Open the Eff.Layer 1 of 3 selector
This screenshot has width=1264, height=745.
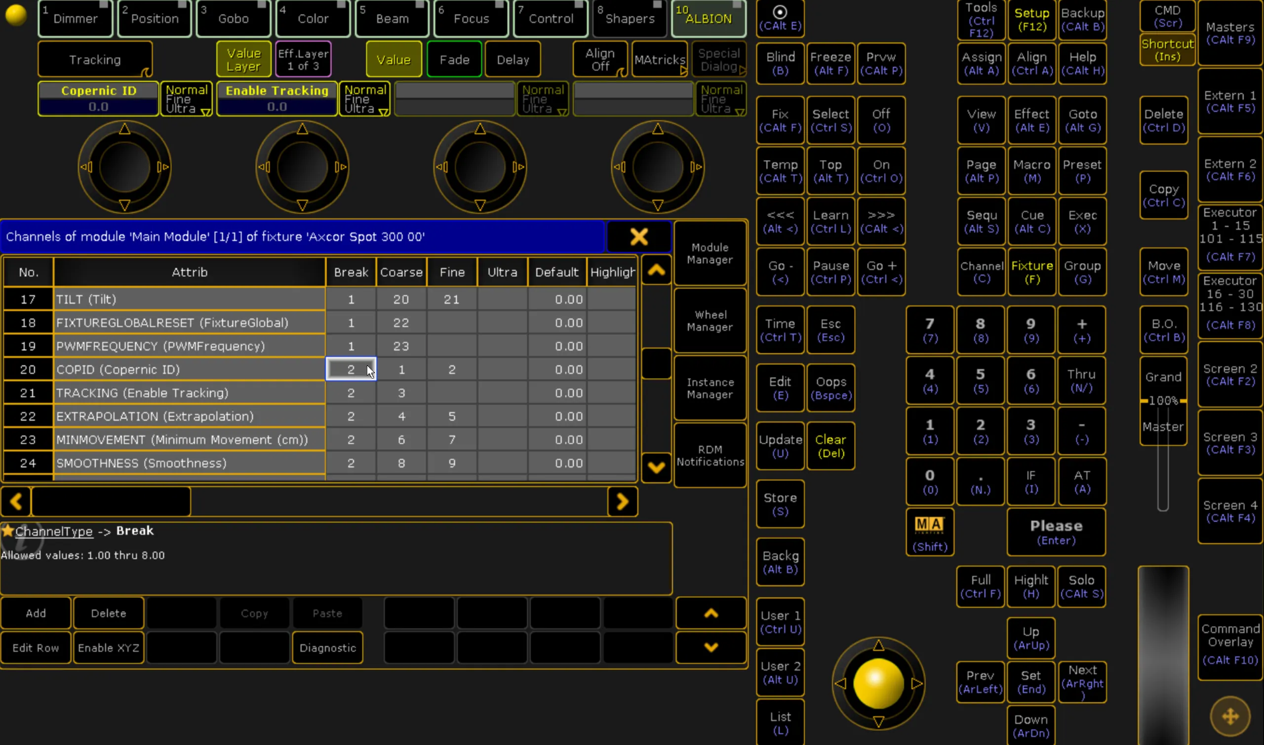303,59
